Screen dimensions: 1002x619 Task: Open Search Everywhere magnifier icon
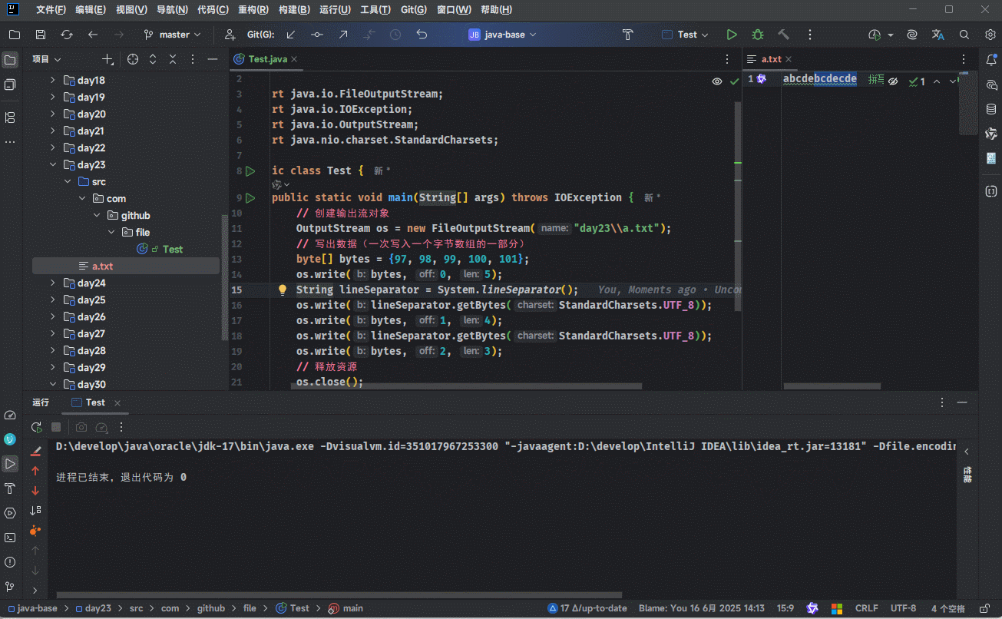coord(964,35)
